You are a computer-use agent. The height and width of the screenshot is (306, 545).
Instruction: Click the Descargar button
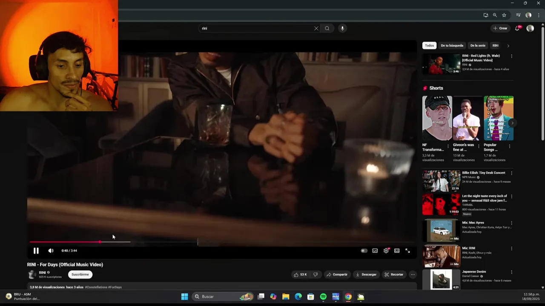[366, 275]
